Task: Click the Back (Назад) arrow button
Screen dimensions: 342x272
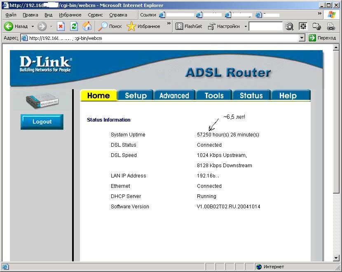Action: tap(9, 26)
